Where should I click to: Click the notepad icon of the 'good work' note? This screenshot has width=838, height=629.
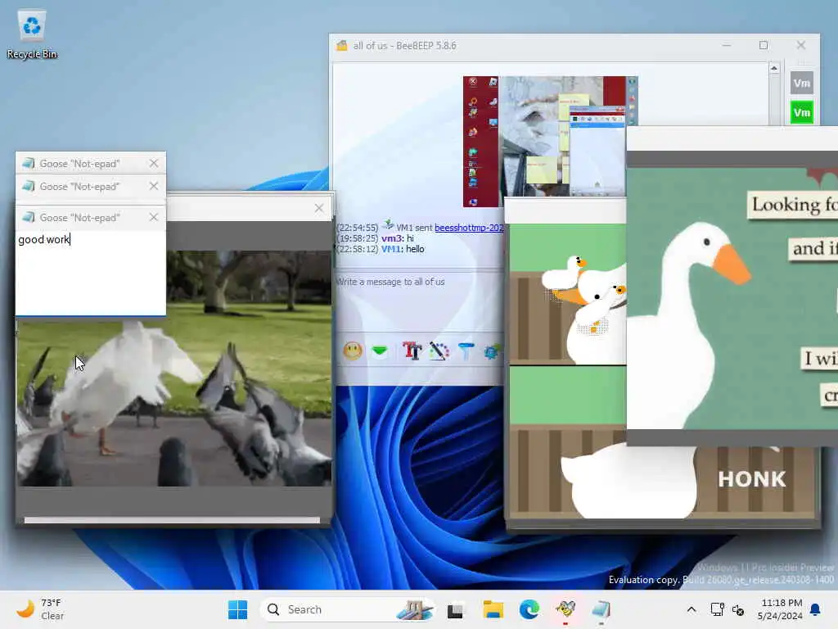29,217
